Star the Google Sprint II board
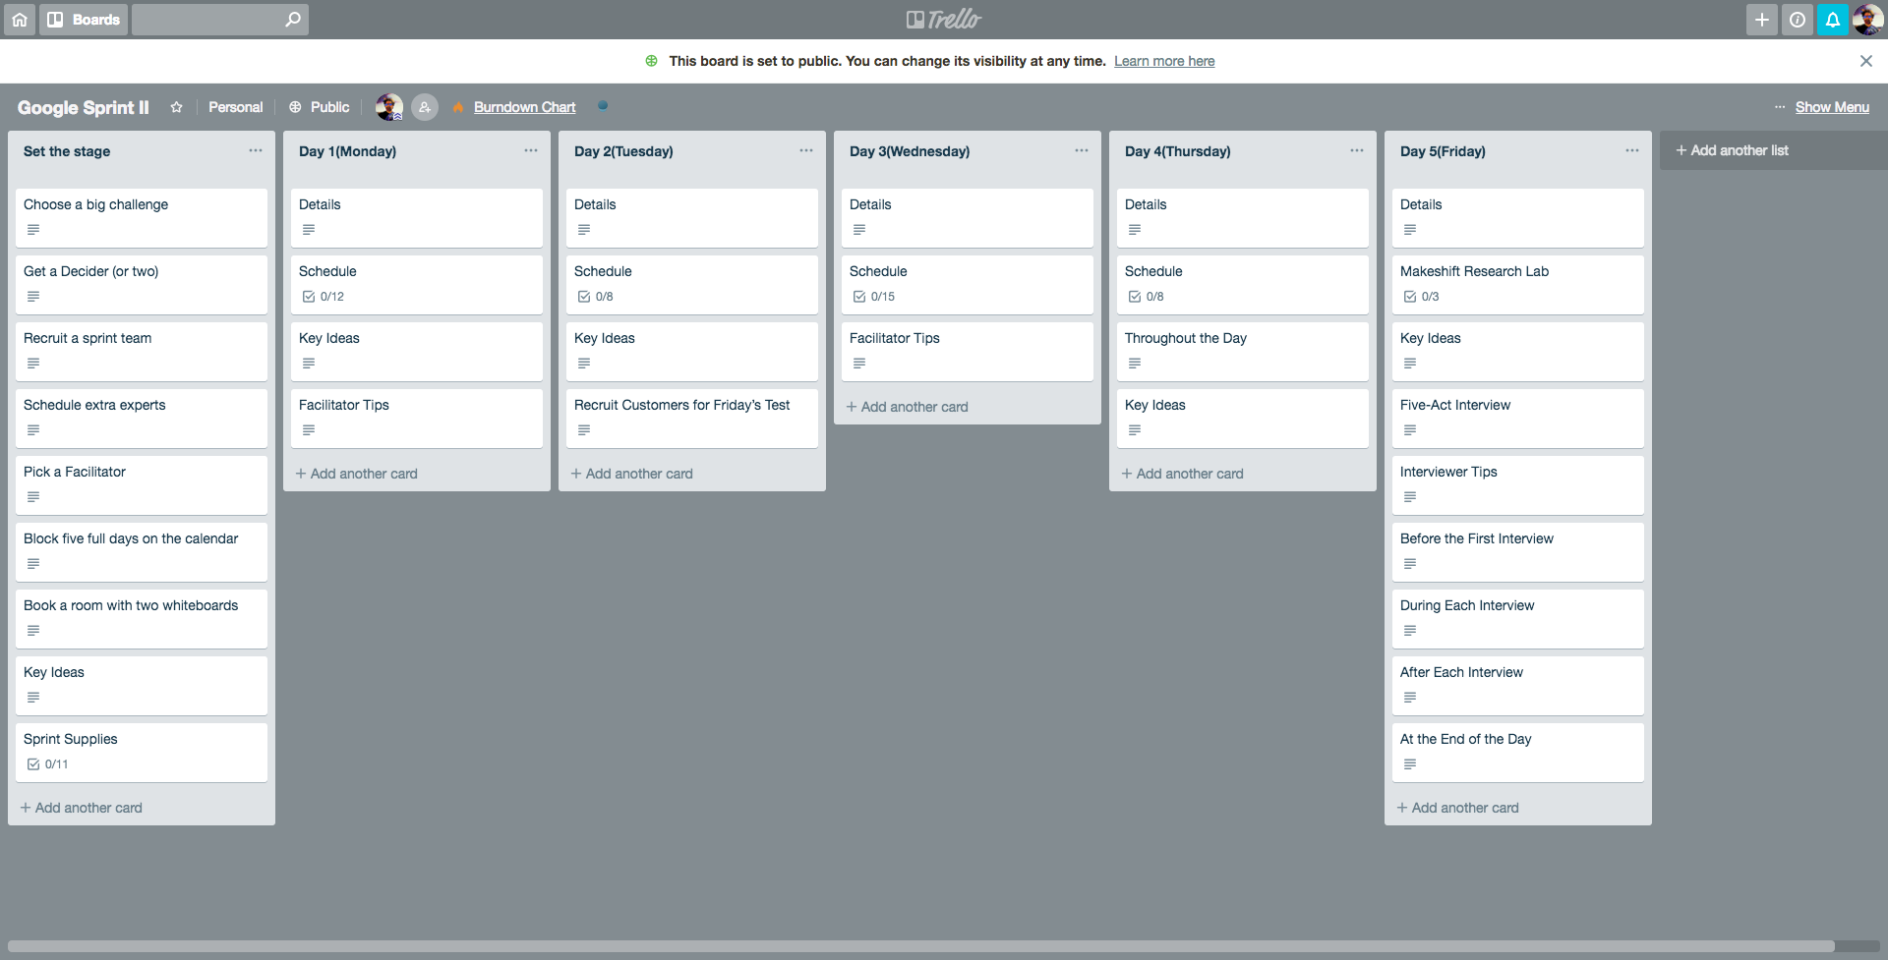The width and height of the screenshot is (1888, 960). coord(177,107)
